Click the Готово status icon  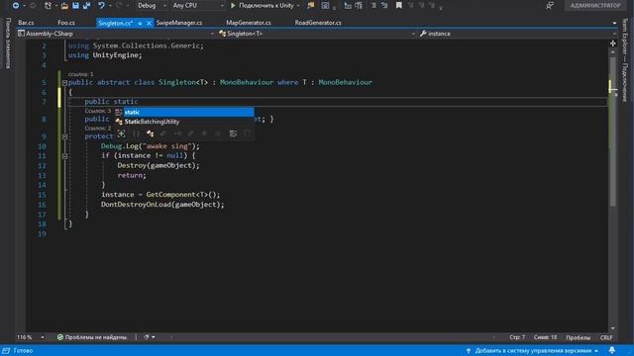pyautogui.click(x=6, y=350)
